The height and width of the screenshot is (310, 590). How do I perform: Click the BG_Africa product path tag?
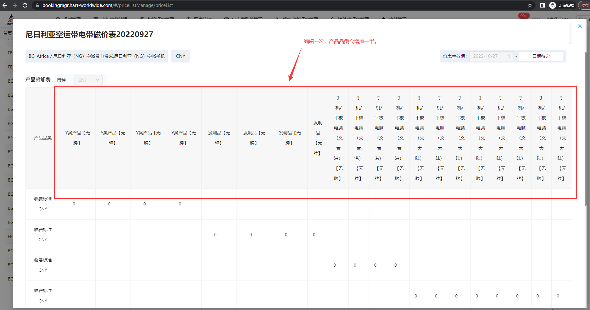click(x=97, y=56)
